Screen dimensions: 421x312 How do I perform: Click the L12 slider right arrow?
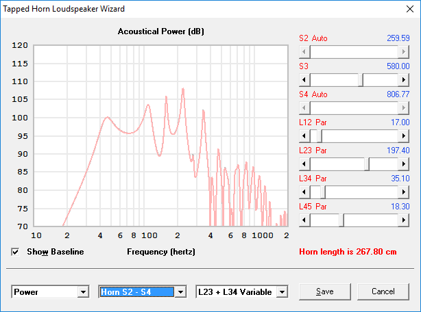point(404,135)
